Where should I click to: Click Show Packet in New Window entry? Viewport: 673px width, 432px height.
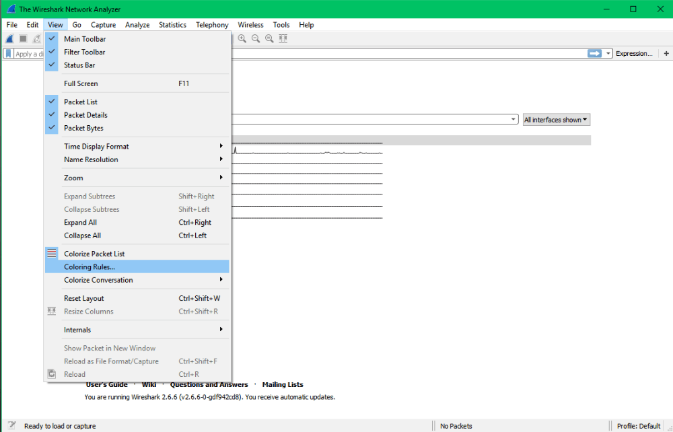tap(137, 348)
